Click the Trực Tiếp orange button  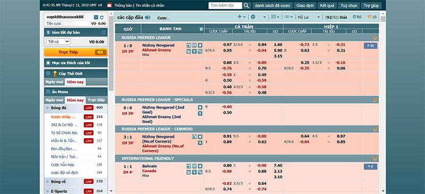point(75,52)
